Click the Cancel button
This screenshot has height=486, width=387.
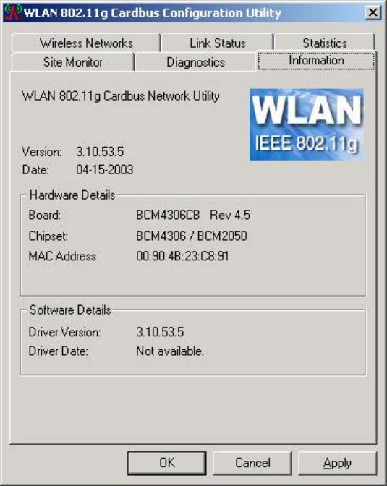click(252, 463)
